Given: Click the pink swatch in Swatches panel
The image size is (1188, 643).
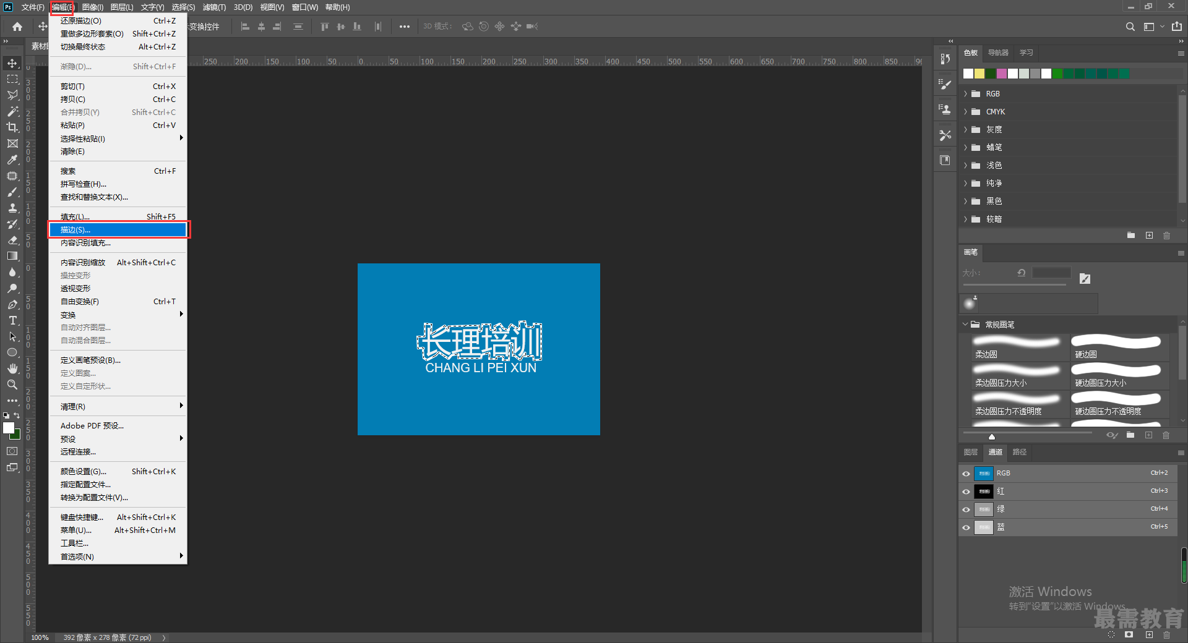Looking at the screenshot, I should coord(1002,74).
